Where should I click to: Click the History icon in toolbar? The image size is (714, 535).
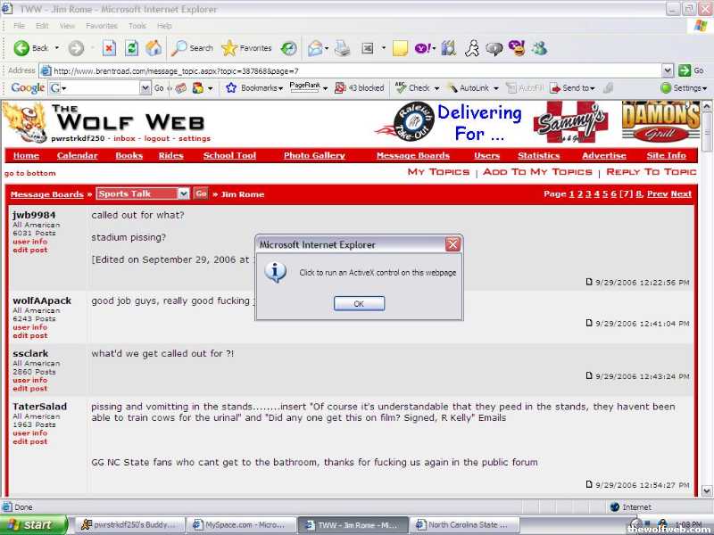[289, 48]
